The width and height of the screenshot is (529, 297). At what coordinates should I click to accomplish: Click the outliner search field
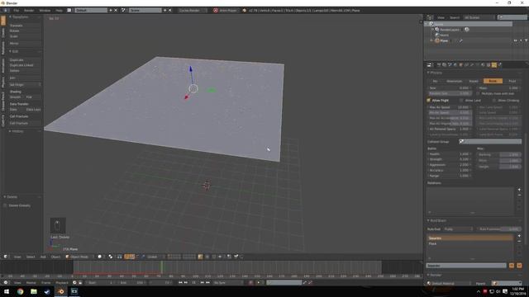[x=512, y=17]
